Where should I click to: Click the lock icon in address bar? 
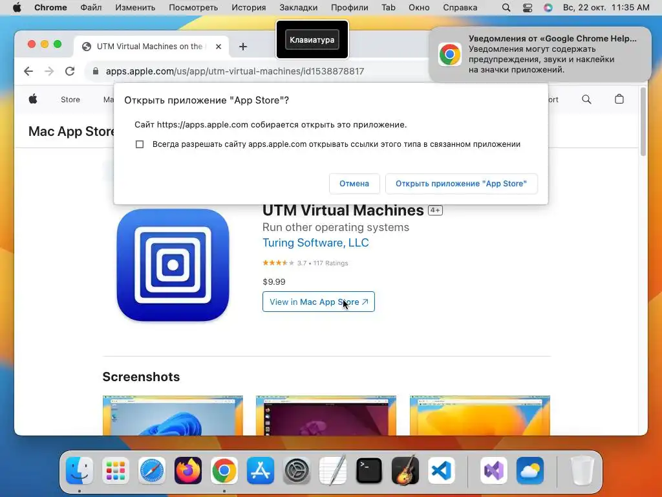point(96,71)
